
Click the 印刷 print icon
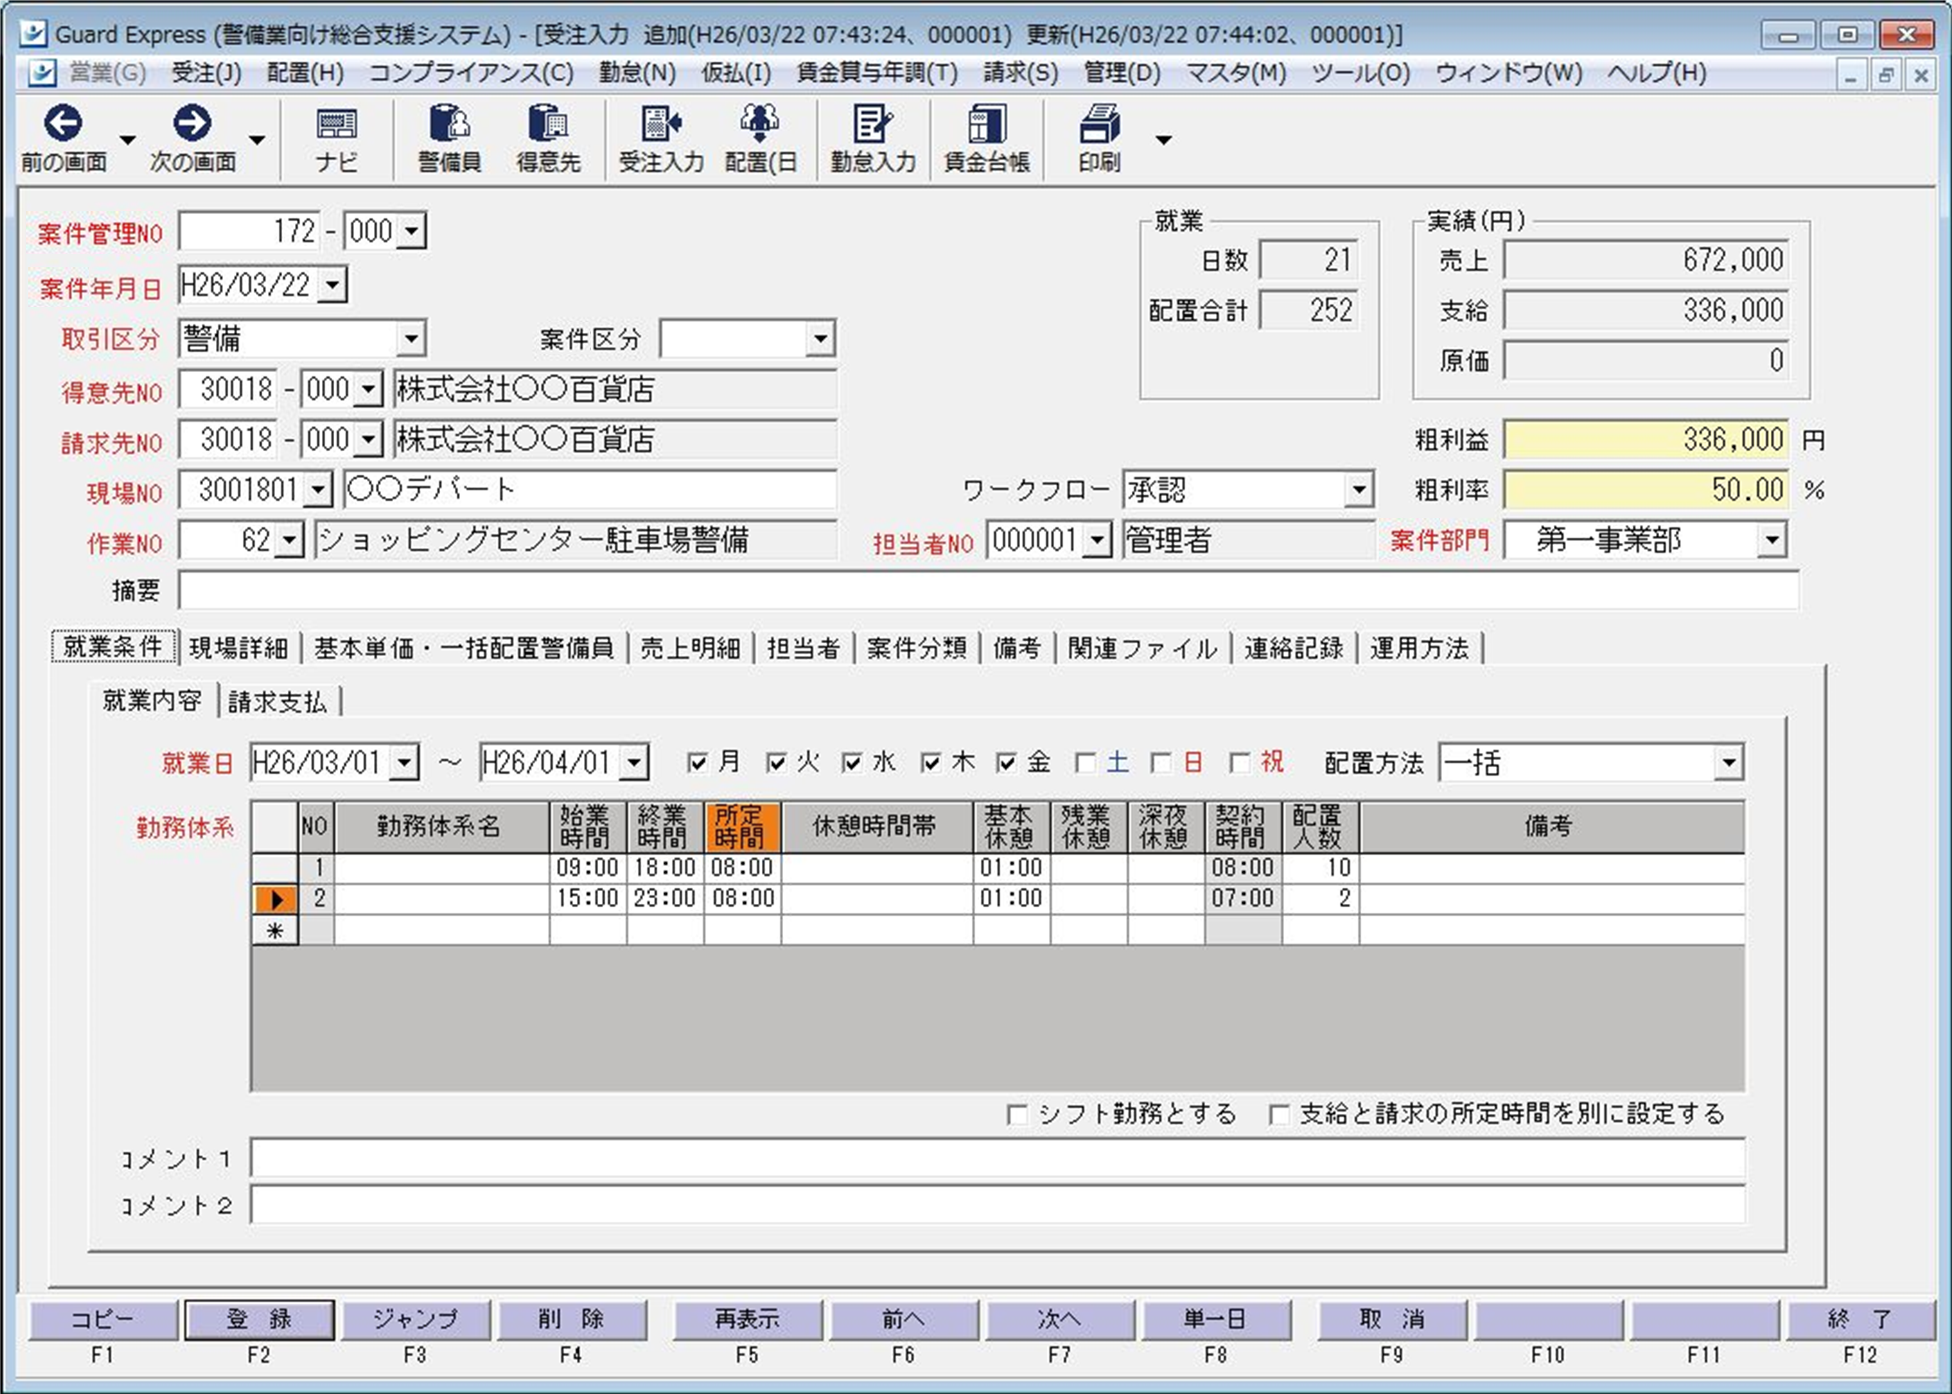[x=1100, y=124]
